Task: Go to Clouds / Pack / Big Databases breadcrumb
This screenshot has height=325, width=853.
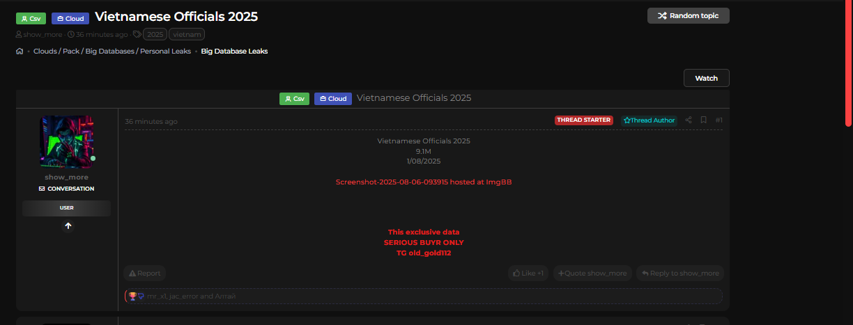Action: [112, 51]
